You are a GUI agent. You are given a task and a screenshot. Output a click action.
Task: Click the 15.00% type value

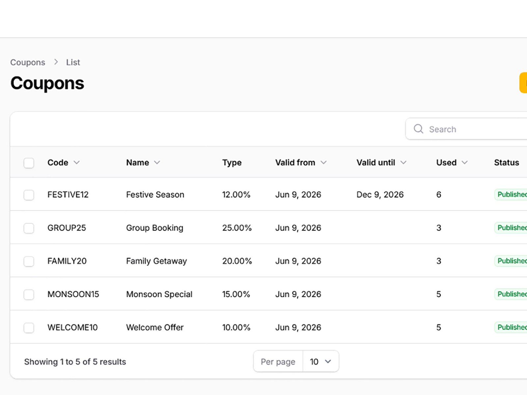tap(236, 294)
